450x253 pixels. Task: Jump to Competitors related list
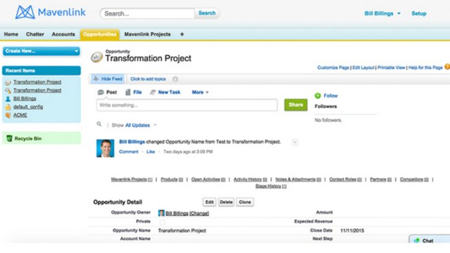pyautogui.click(x=414, y=180)
